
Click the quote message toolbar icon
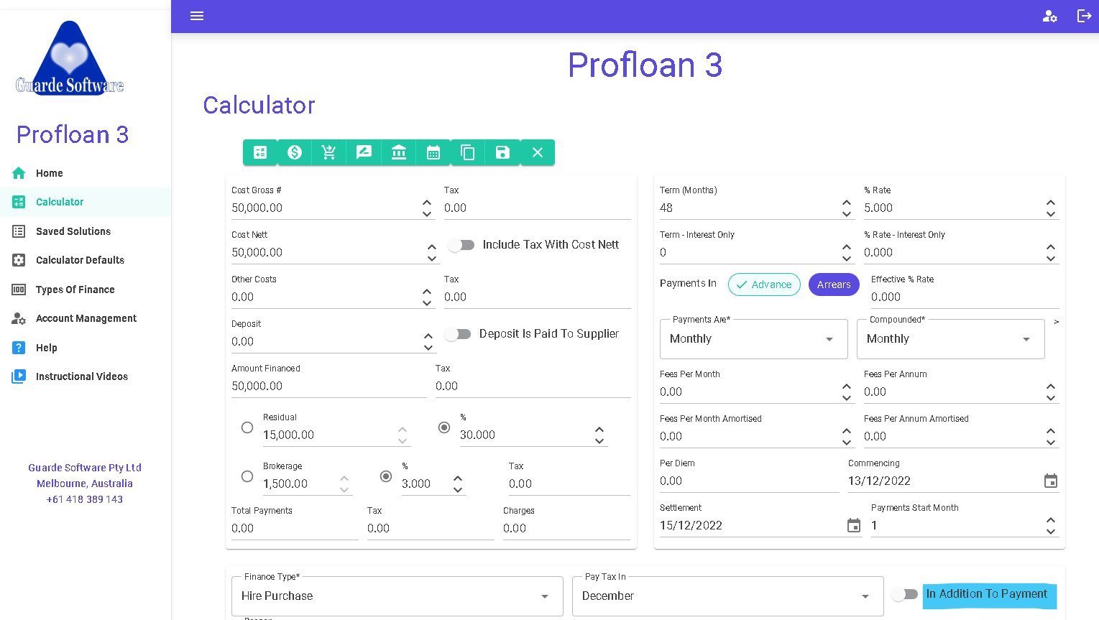coord(364,152)
